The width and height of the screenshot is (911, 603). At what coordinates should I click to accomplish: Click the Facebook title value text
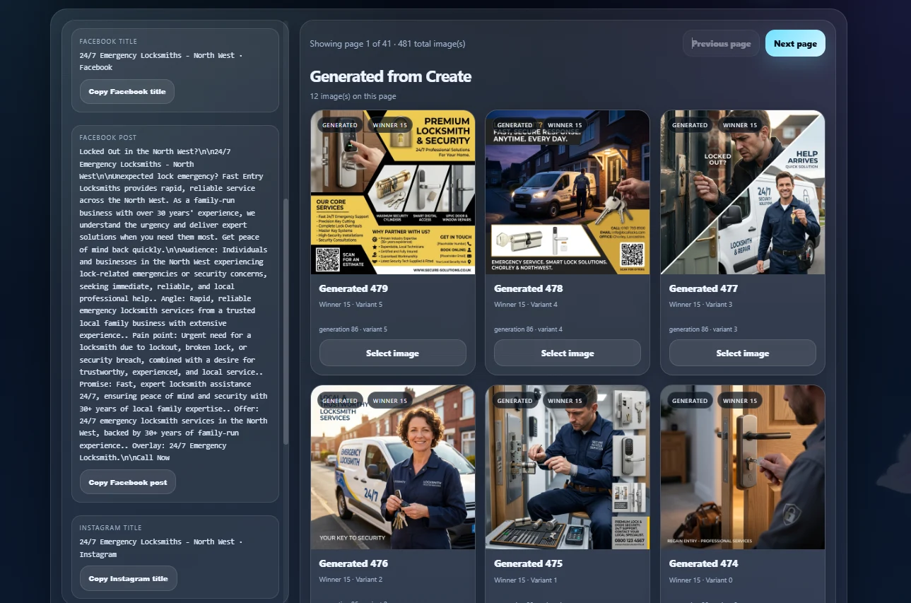(160, 62)
